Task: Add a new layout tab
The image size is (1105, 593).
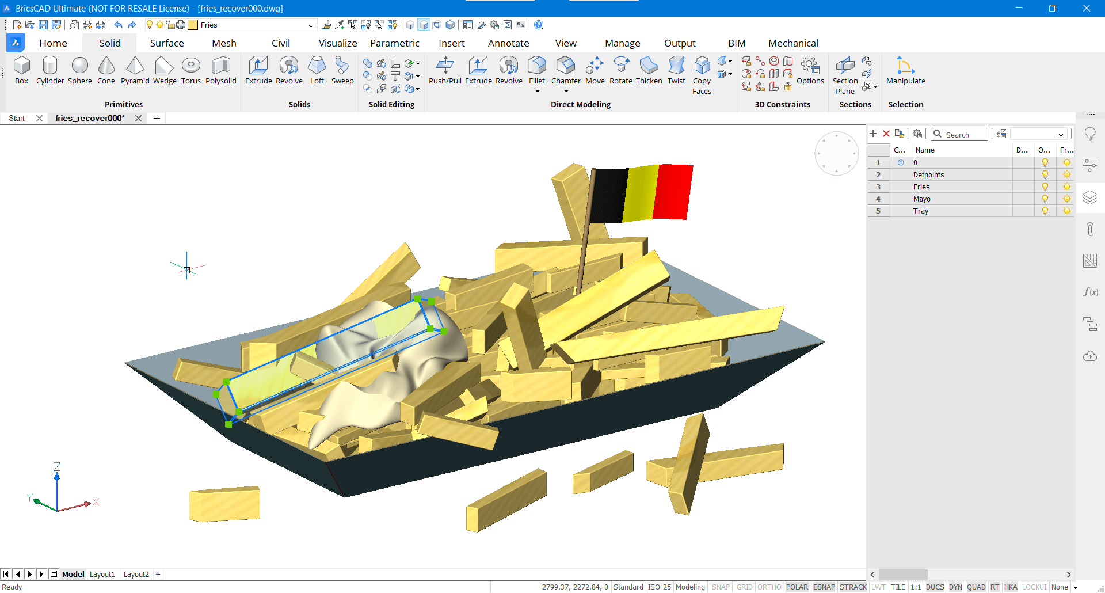Action: pos(158,574)
